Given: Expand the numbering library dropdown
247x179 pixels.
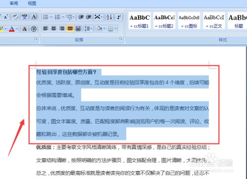Looking at the screenshot, I should (x=63, y=17).
